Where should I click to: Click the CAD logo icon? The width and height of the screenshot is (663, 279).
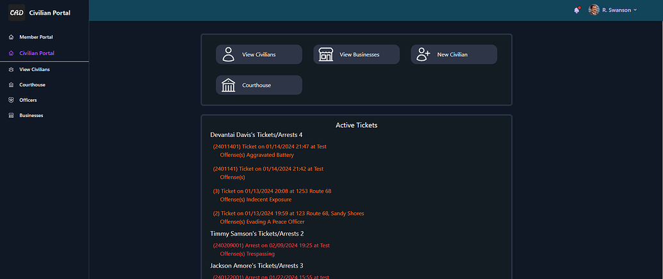17,13
